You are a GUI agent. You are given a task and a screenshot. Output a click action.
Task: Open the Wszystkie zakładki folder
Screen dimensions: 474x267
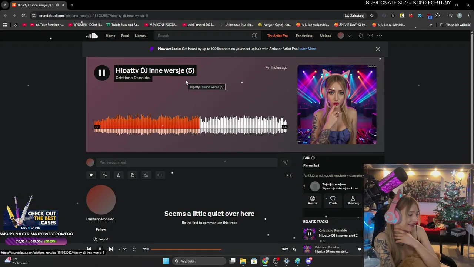point(455,25)
